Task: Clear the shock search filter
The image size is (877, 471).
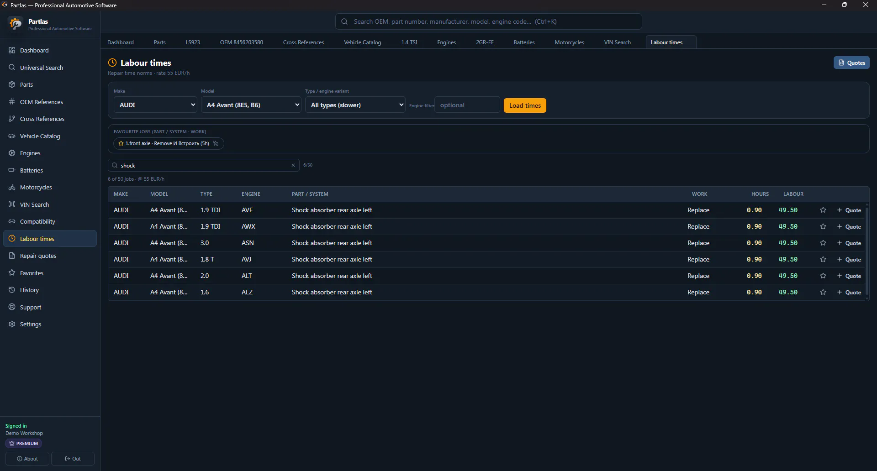Action: coord(293,165)
